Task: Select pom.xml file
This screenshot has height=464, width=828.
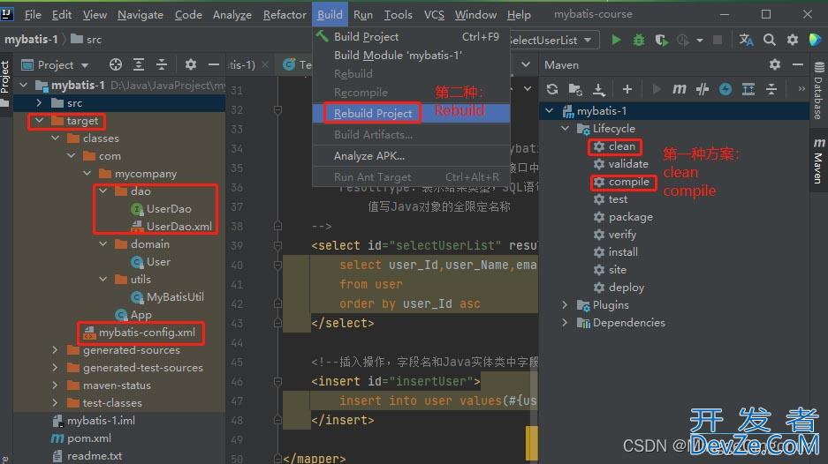Action: 88,438
